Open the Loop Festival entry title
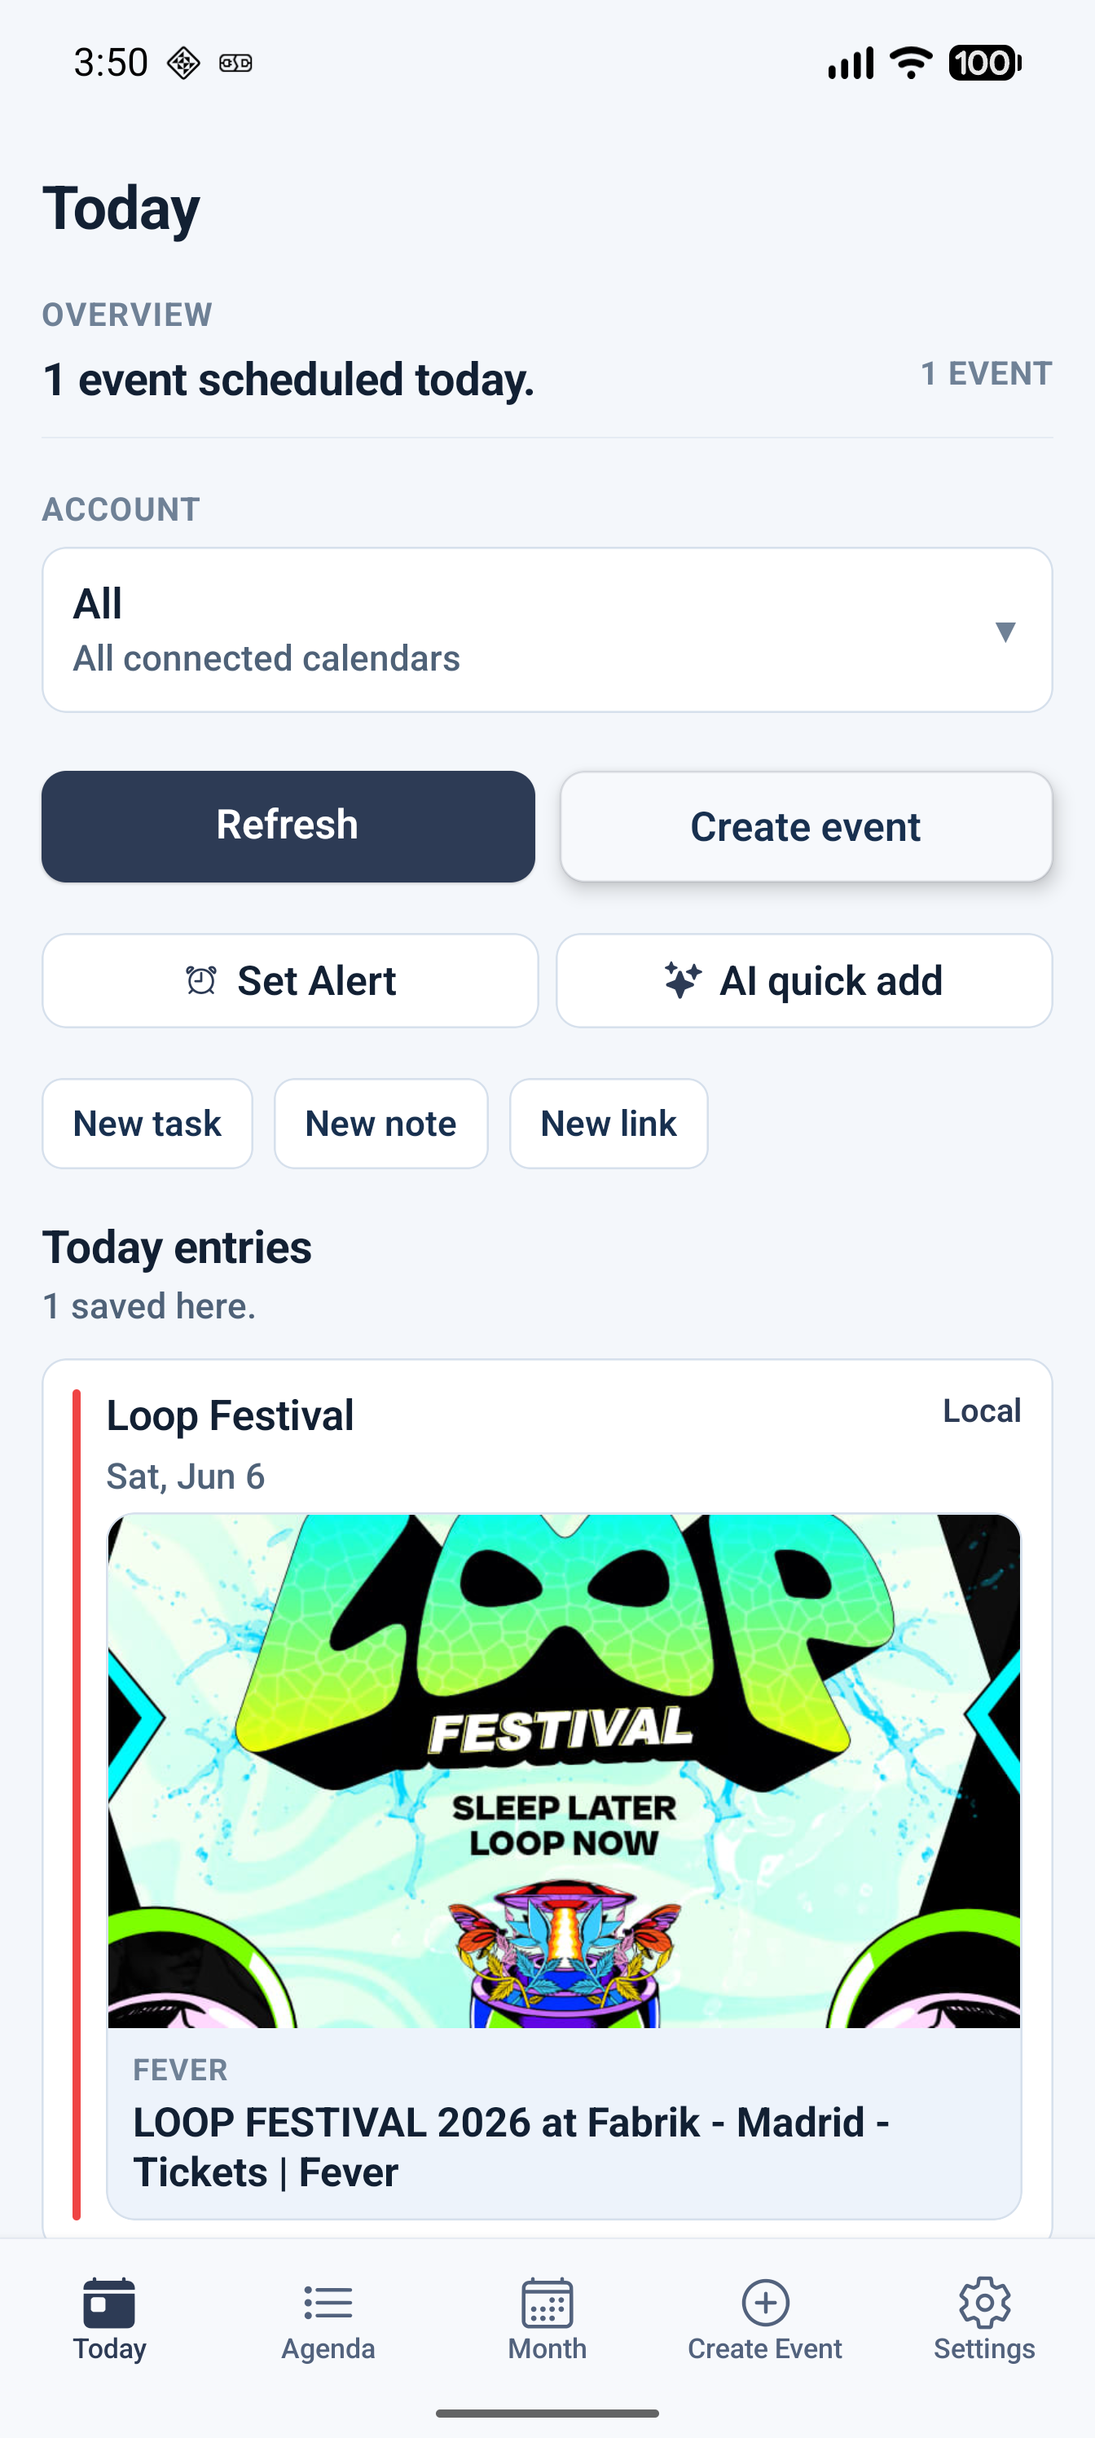Image resolution: width=1095 pixels, height=2438 pixels. coord(230,1416)
